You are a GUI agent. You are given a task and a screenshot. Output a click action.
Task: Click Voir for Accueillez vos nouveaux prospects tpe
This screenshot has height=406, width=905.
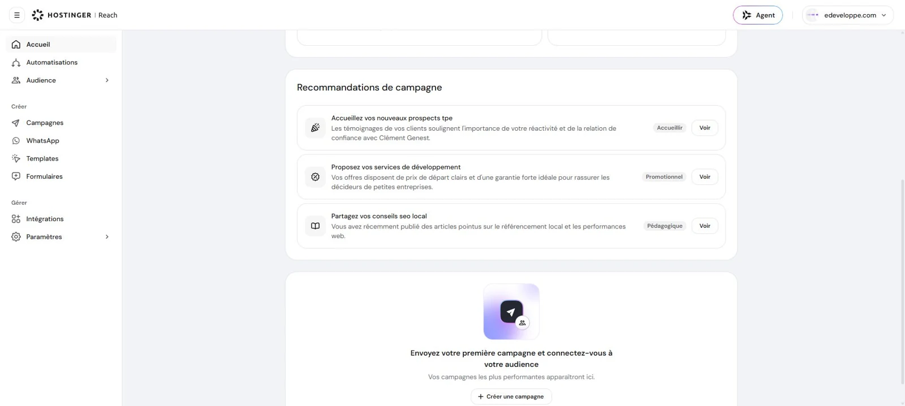(705, 128)
